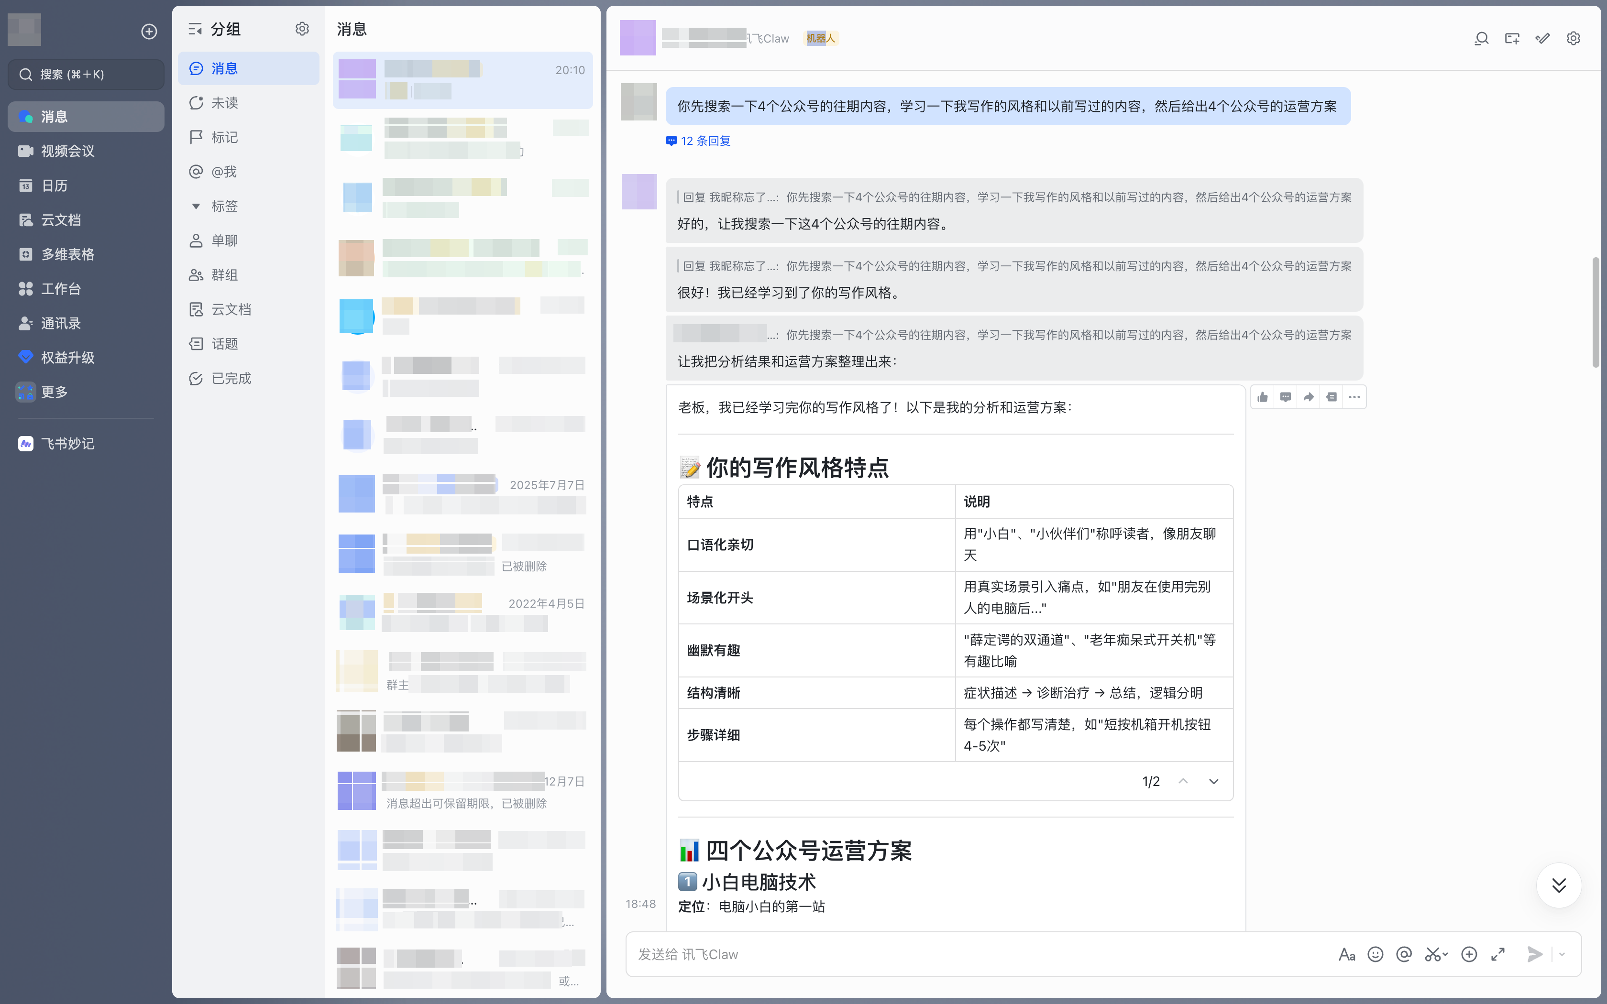
Task: Send the message with the paper plane icon
Action: (1534, 954)
